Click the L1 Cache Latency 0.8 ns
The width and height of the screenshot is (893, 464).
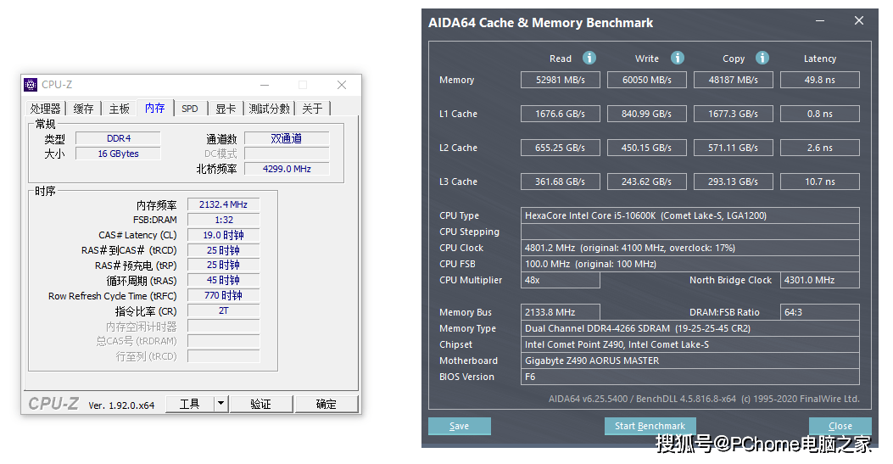click(820, 114)
